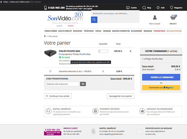Image resolution: width=187 pixels, height=139 pixels.
Task: Click Commander avec PayPal button
Action: tap(161, 88)
